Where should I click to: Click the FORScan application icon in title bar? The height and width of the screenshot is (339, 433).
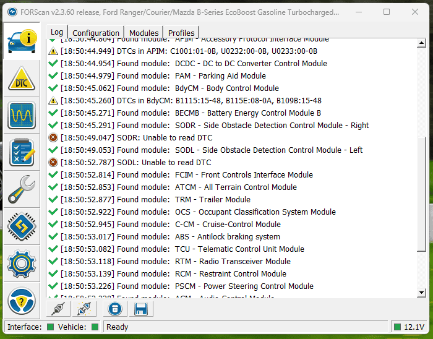(12, 12)
